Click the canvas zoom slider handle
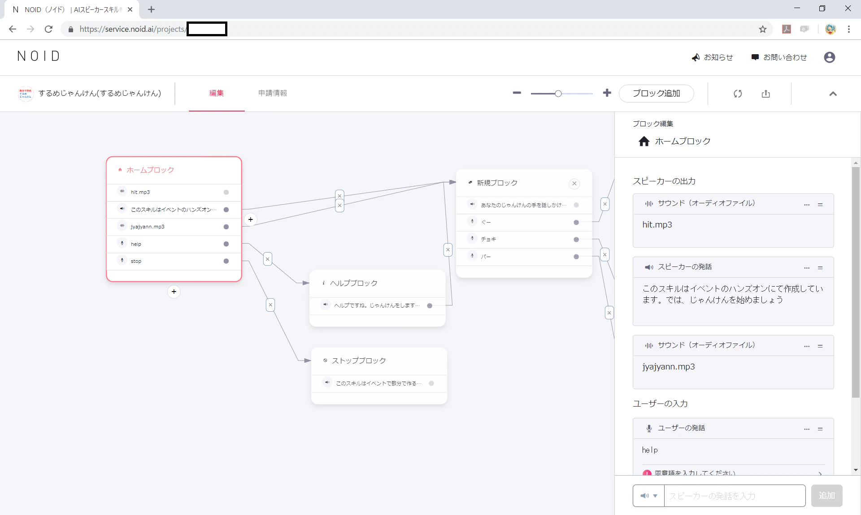The width and height of the screenshot is (861, 515). [558, 94]
